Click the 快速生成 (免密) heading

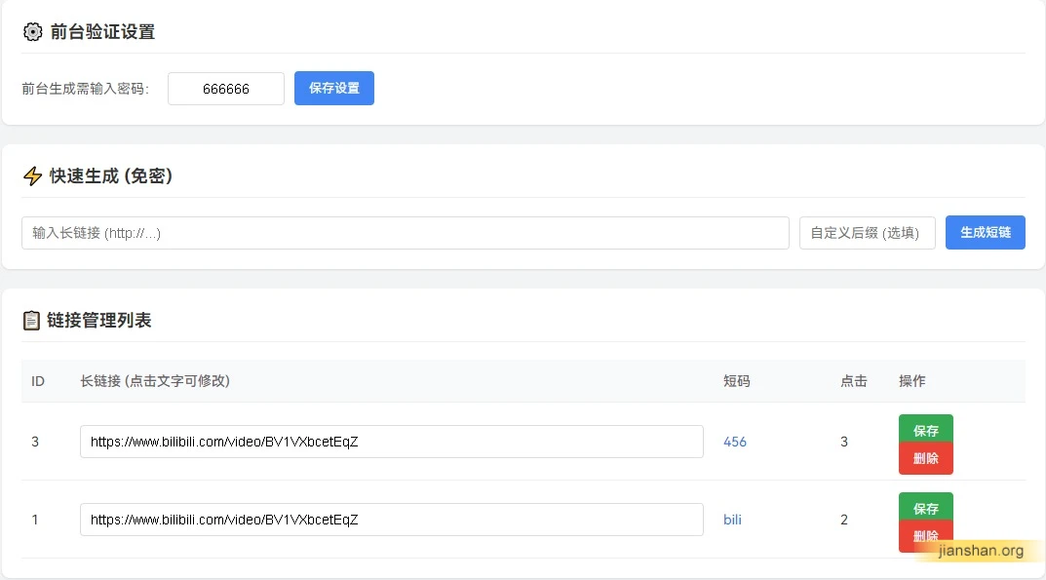pos(111,176)
